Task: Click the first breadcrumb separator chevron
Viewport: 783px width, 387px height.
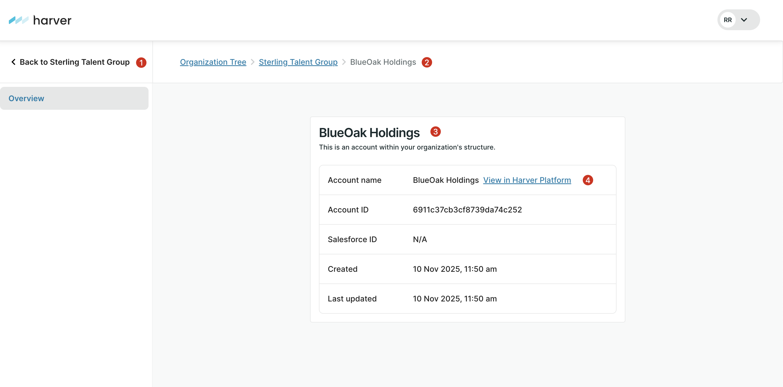Action: 253,62
